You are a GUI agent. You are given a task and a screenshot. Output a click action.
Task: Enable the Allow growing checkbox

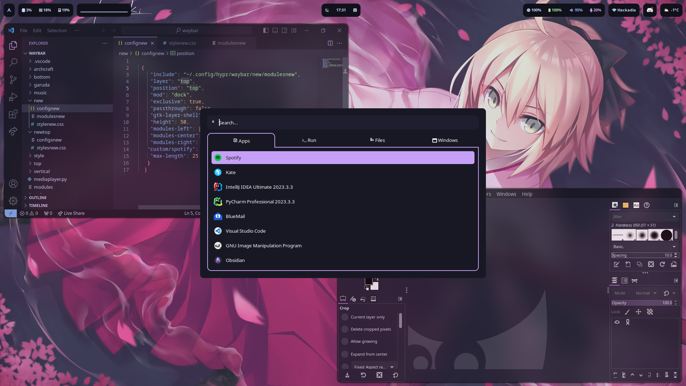[345, 341]
